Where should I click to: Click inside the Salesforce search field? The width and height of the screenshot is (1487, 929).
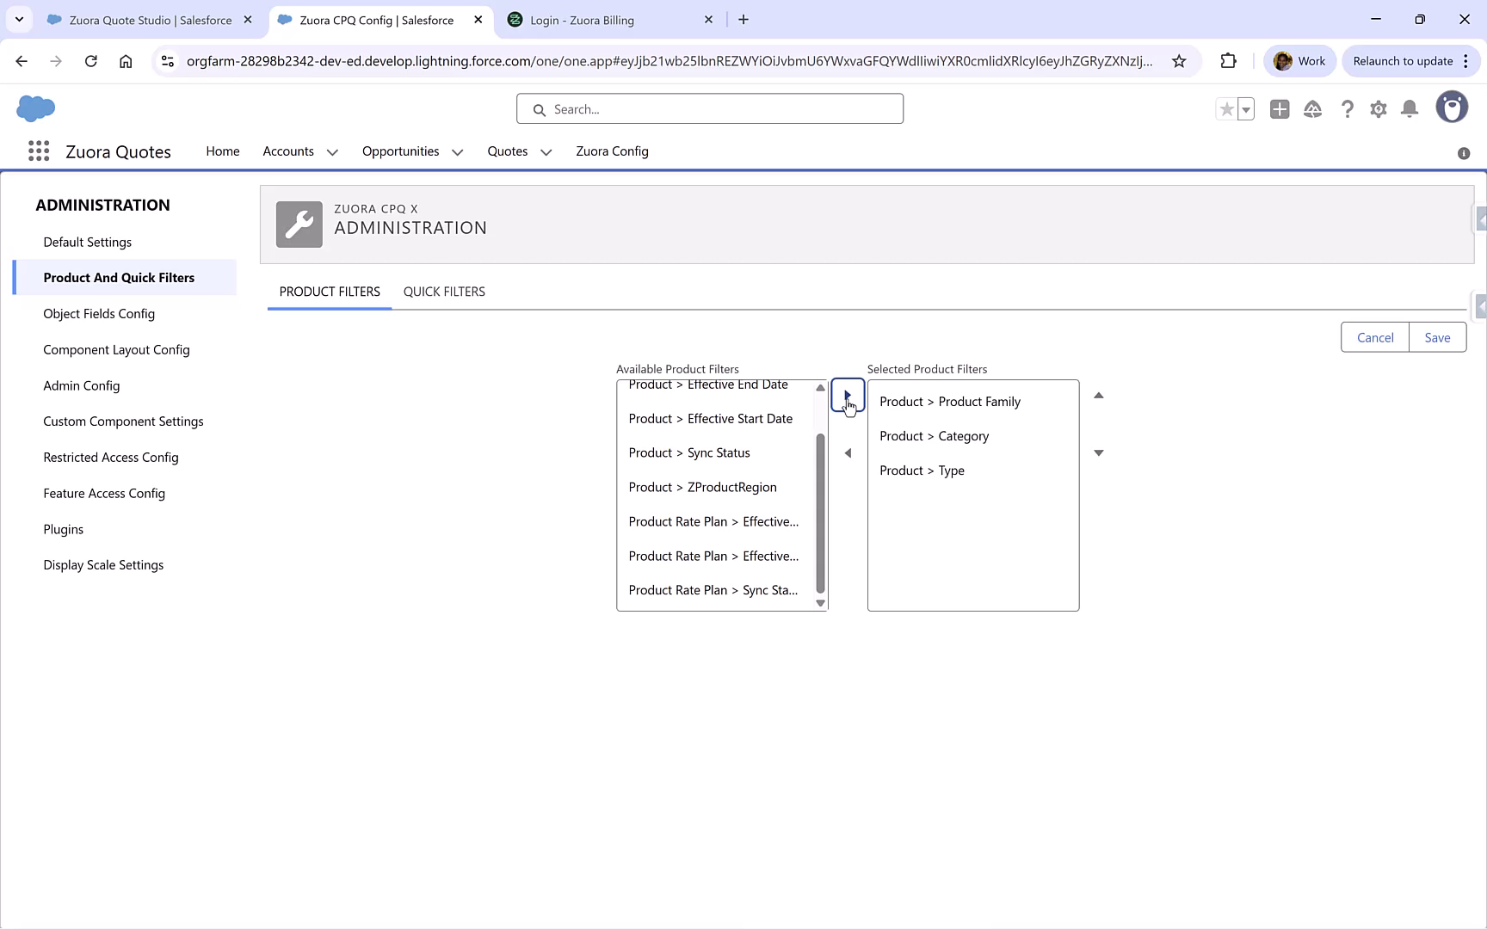(x=709, y=108)
